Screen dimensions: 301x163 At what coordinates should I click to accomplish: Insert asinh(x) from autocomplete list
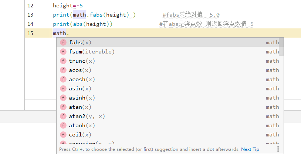[x=82, y=98]
